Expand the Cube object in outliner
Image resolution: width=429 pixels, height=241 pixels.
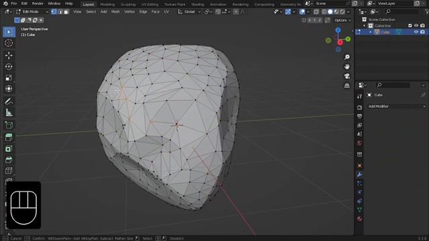(x=371, y=32)
